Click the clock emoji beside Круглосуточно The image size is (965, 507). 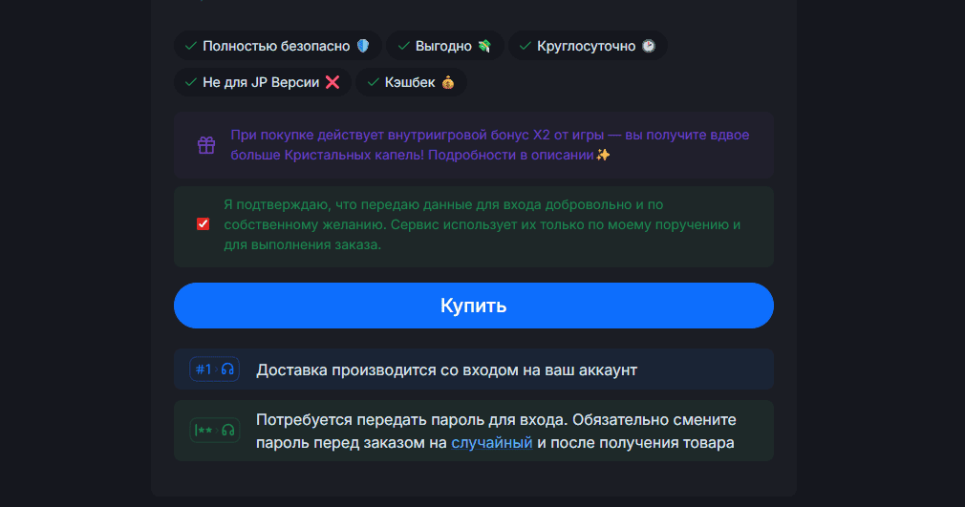point(648,46)
